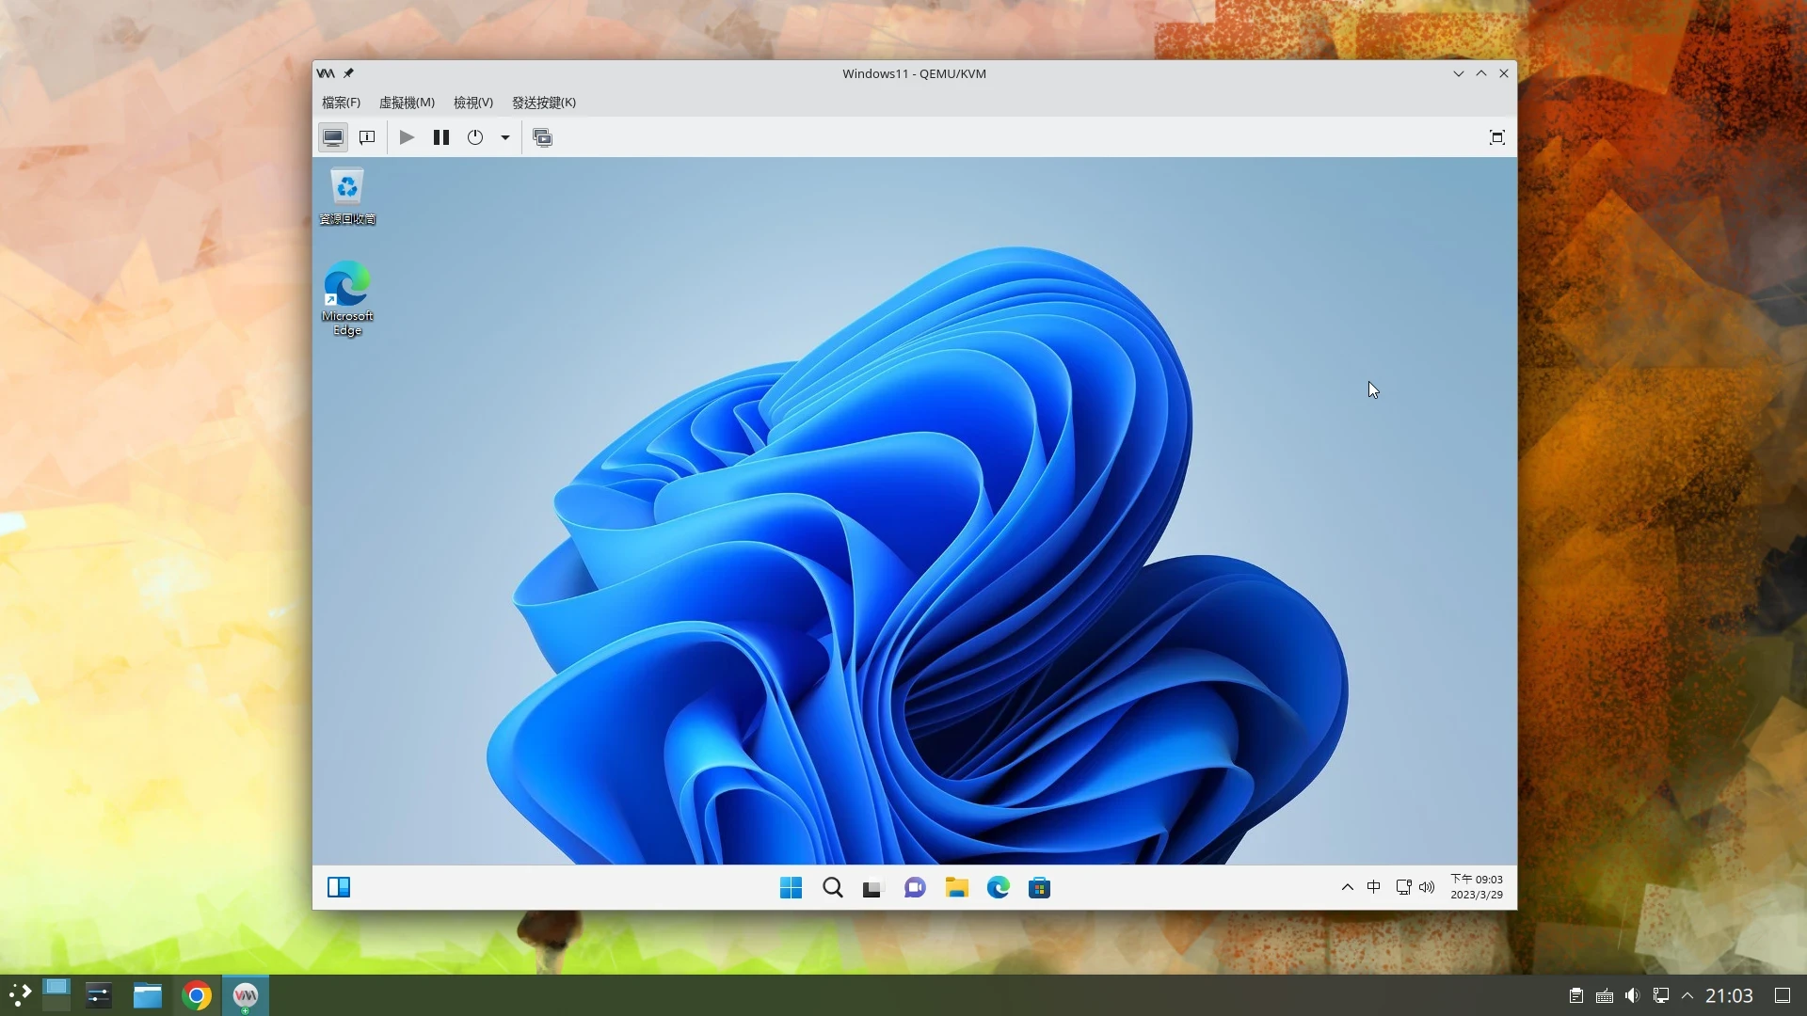Open File Explorer in Windows taskbar
This screenshot has height=1016, width=1807.
(956, 887)
